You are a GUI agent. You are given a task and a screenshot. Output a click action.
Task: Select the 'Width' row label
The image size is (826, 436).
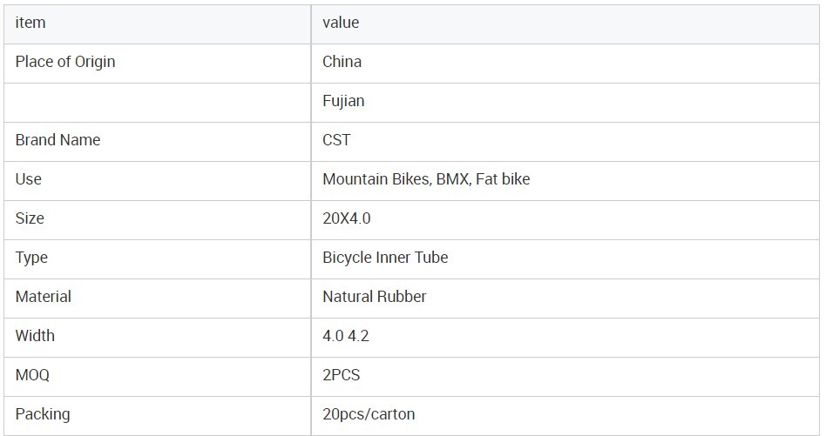(x=35, y=336)
